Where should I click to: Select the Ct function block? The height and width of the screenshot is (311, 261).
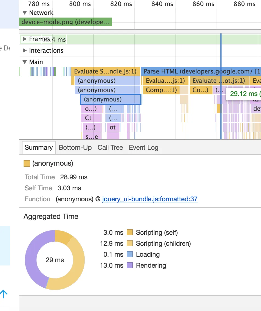(x=88, y=118)
